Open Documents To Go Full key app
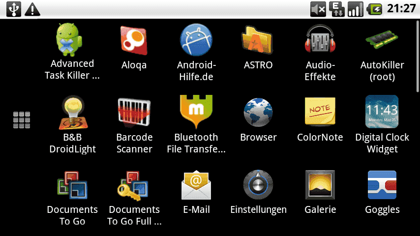The image size is (420, 236). point(134,185)
